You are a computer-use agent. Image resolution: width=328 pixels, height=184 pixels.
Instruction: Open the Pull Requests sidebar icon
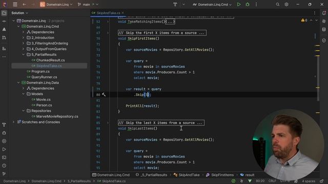click(4, 37)
